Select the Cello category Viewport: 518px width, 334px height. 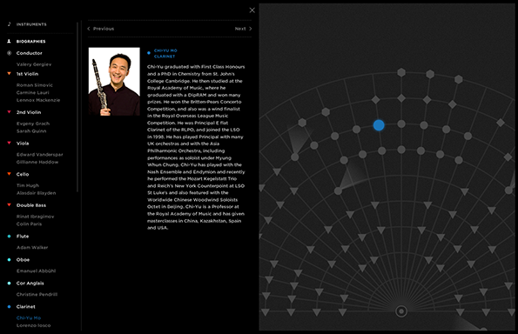point(23,174)
